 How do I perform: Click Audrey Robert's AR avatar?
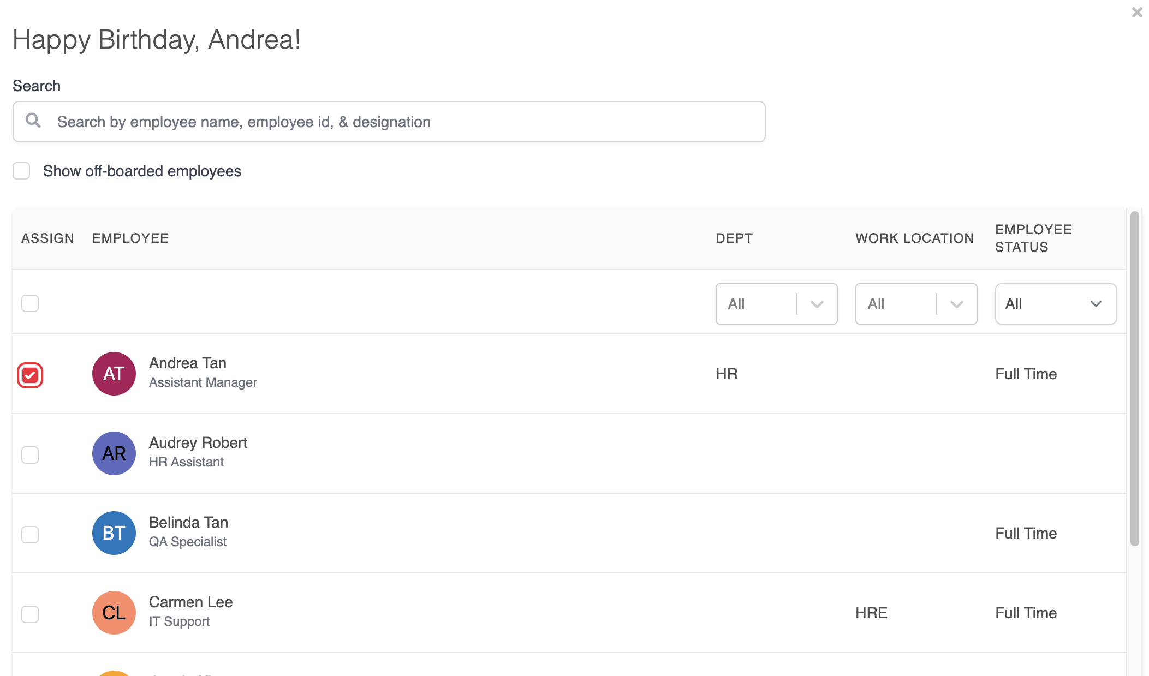pyautogui.click(x=114, y=453)
